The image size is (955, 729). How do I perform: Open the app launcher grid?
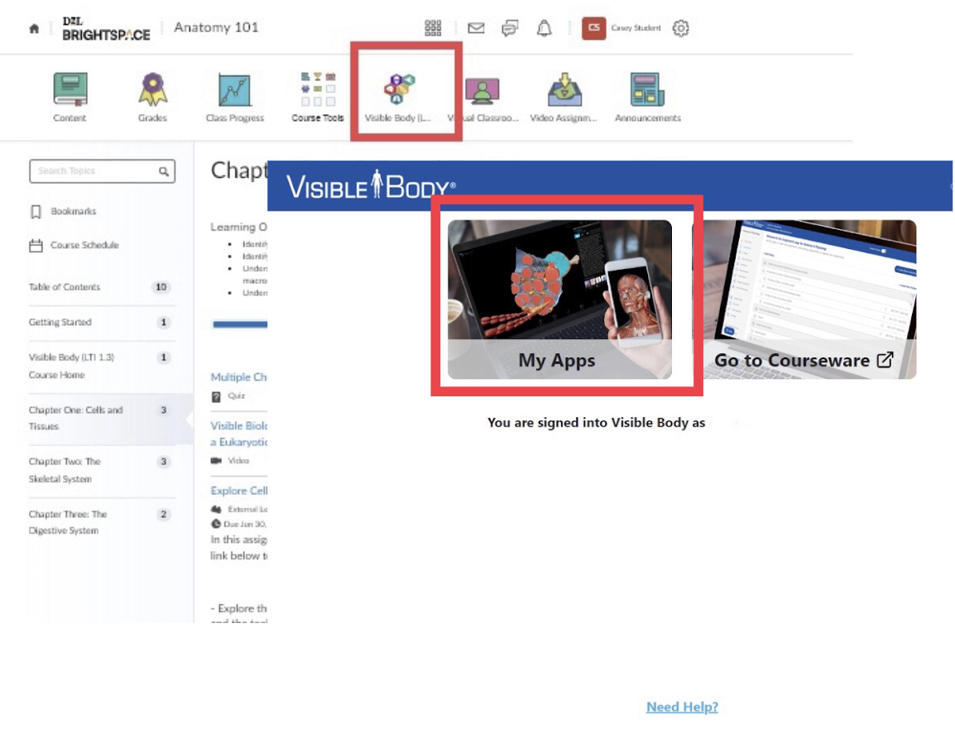pyautogui.click(x=431, y=27)
